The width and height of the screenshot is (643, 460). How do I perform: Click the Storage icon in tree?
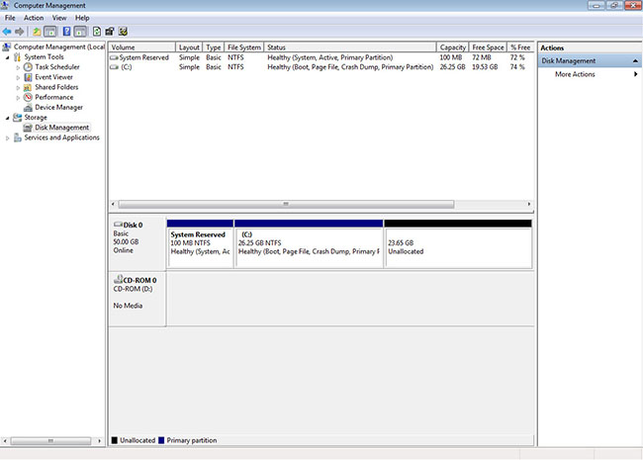[x=17, y=118]
